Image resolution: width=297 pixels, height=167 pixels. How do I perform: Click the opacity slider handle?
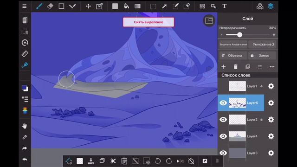[x=239, y=35]
